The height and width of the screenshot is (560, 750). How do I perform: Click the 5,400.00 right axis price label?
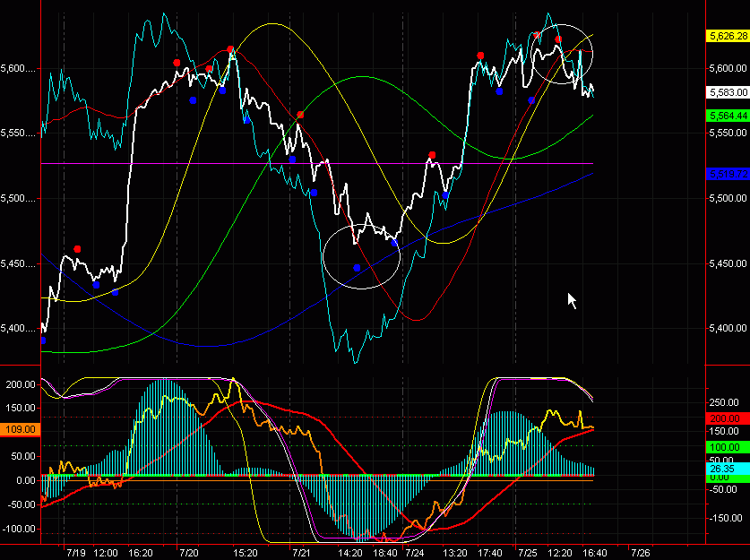tap(728, 328)
